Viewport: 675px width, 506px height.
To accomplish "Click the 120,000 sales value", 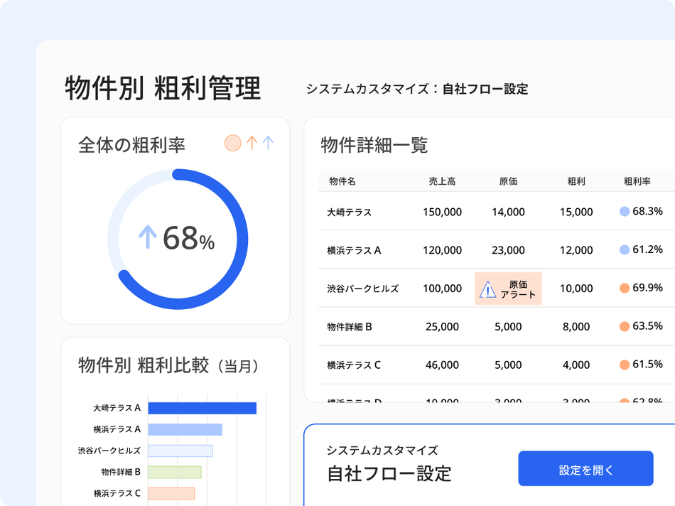I will [442, 250].
